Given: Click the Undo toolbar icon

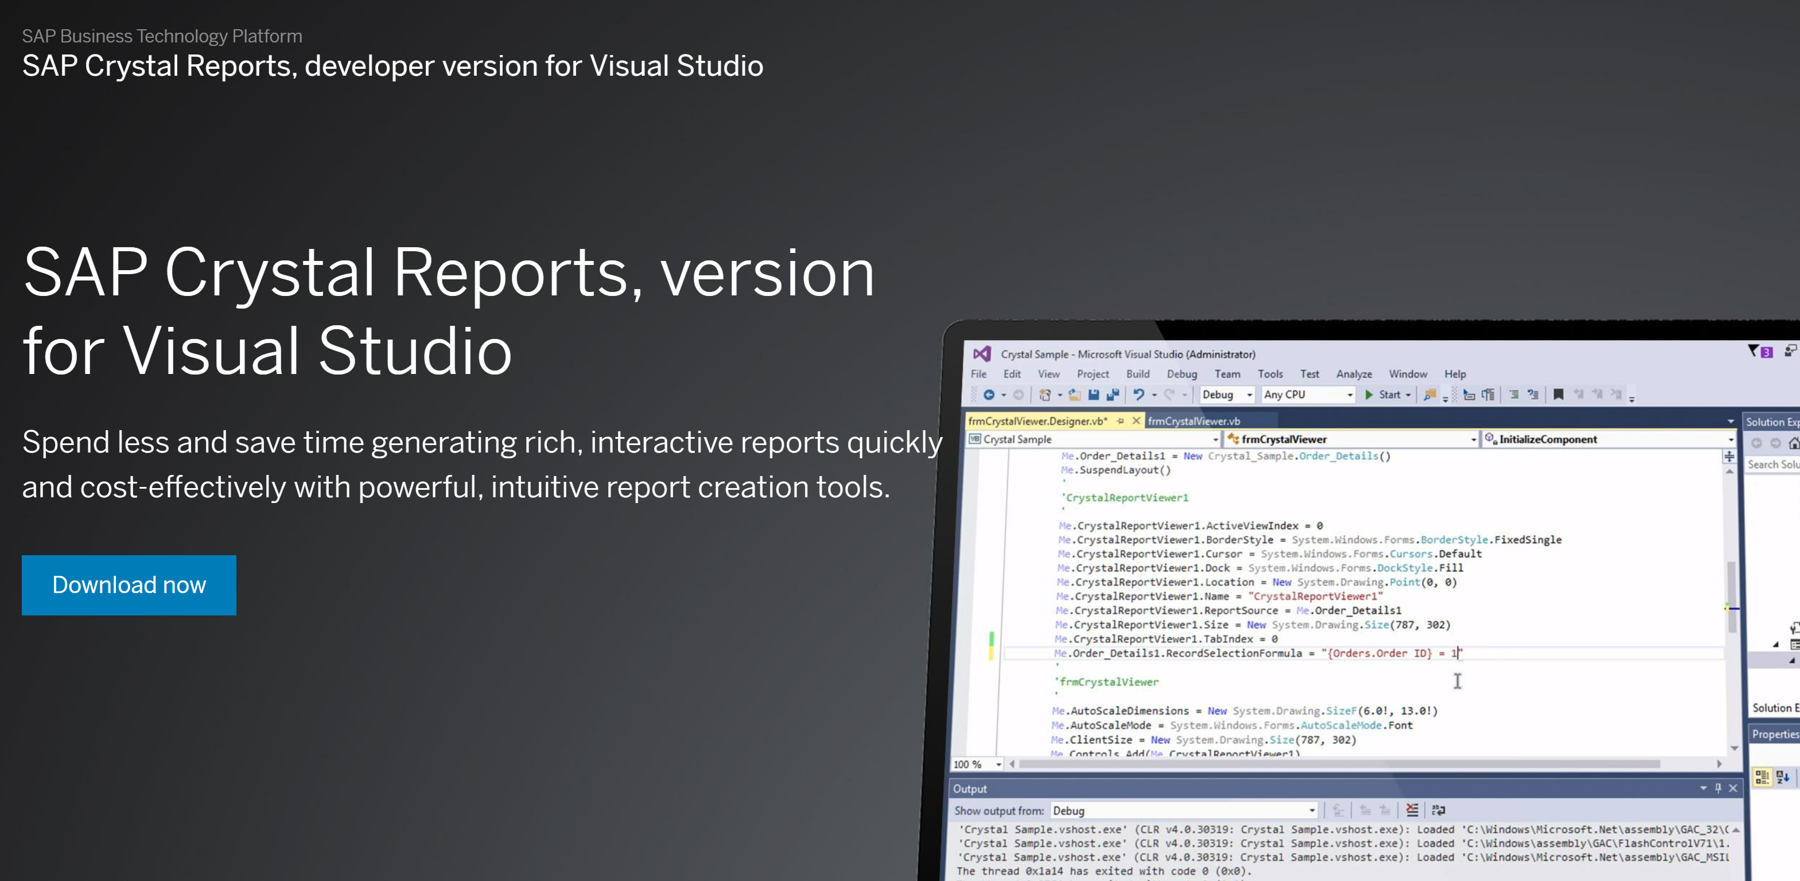Looking at the screenshot, I should point(1139,395).
